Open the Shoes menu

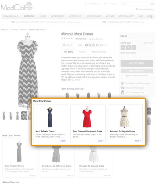43,16
